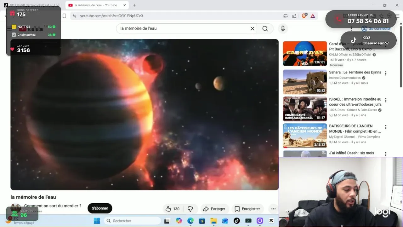The width and height of the screenshot is (403, 227).
Task: Click My Digital Channel _ Films Complets name
Action: pyautogui.click(x=355, y=137)
